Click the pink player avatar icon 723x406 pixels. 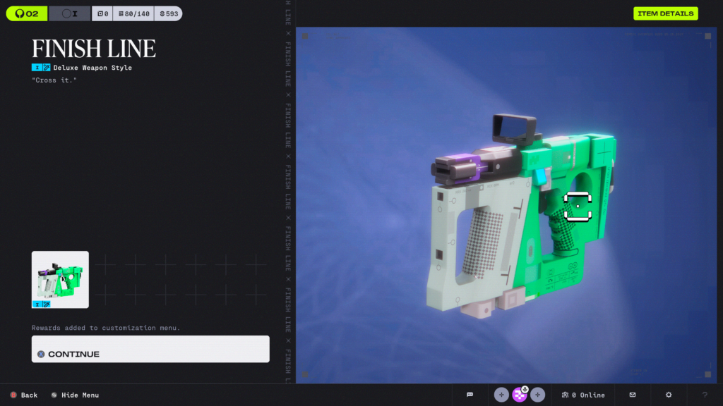coord(520,395)
